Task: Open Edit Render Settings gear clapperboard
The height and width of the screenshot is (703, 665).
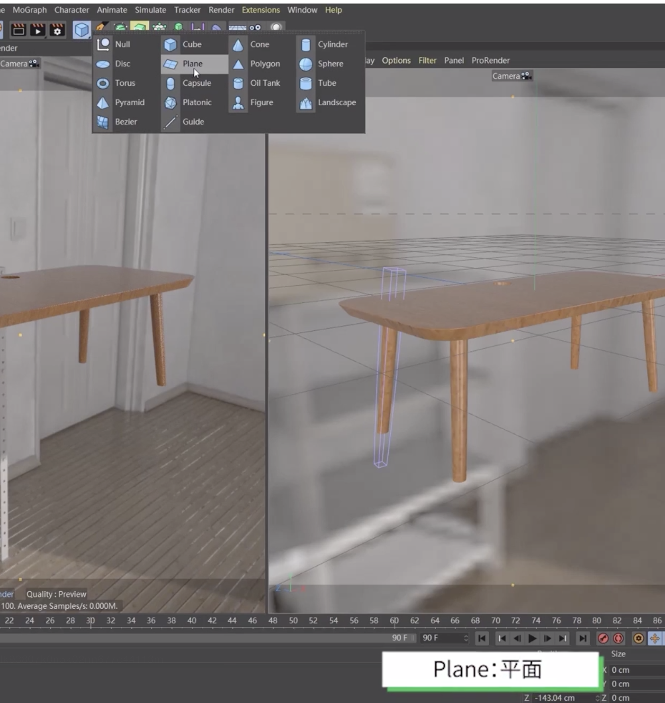Action: pos(57,30)
